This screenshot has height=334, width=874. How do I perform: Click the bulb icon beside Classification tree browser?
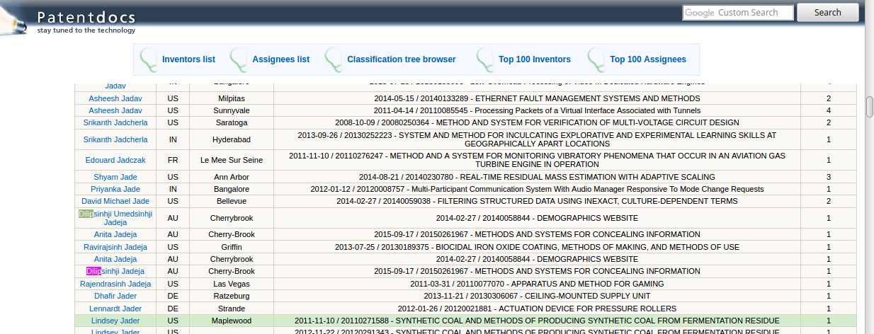point(334,59)
